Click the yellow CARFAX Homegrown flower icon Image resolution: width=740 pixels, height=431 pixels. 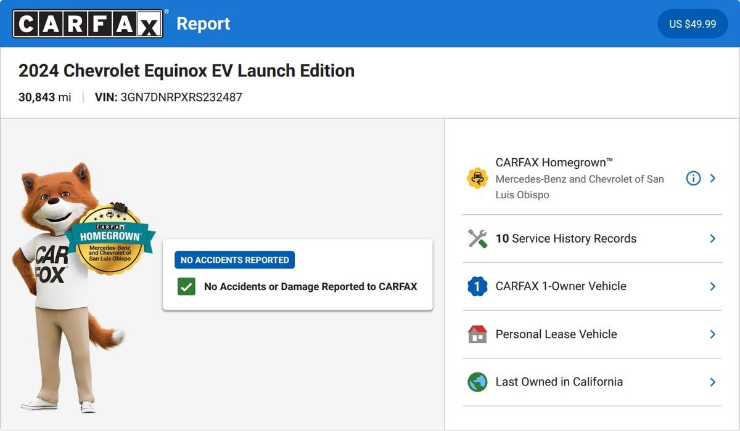[477, 179]
